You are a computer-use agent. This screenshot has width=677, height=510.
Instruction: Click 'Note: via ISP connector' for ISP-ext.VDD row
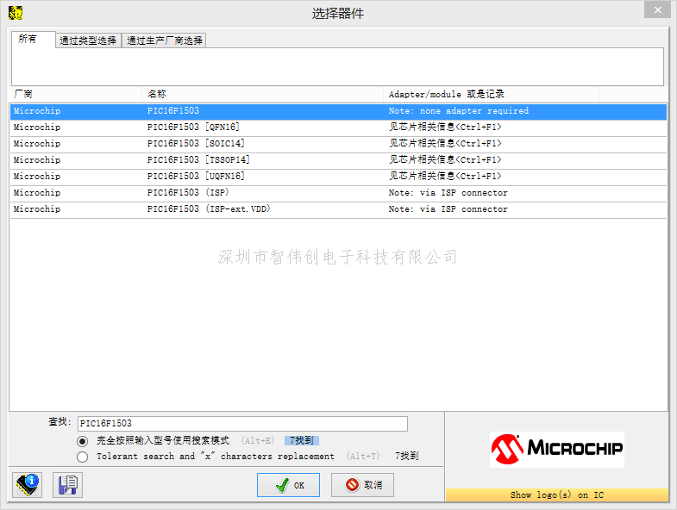coord(448,209)
